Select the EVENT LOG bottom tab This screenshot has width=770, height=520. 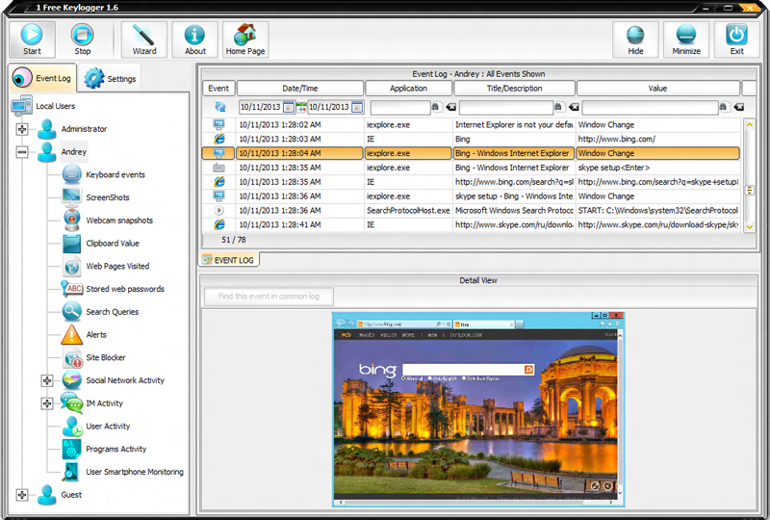pyautogui.click(x=229, y=260)
